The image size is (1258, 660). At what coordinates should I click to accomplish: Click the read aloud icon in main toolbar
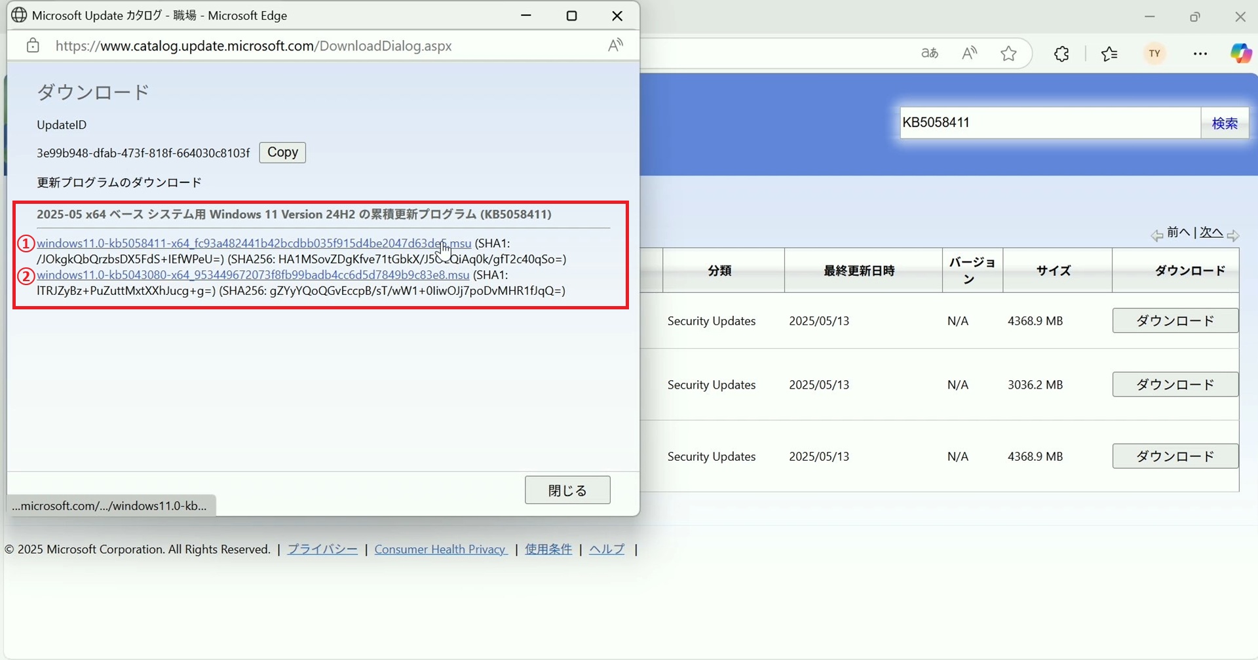[969, 54]
